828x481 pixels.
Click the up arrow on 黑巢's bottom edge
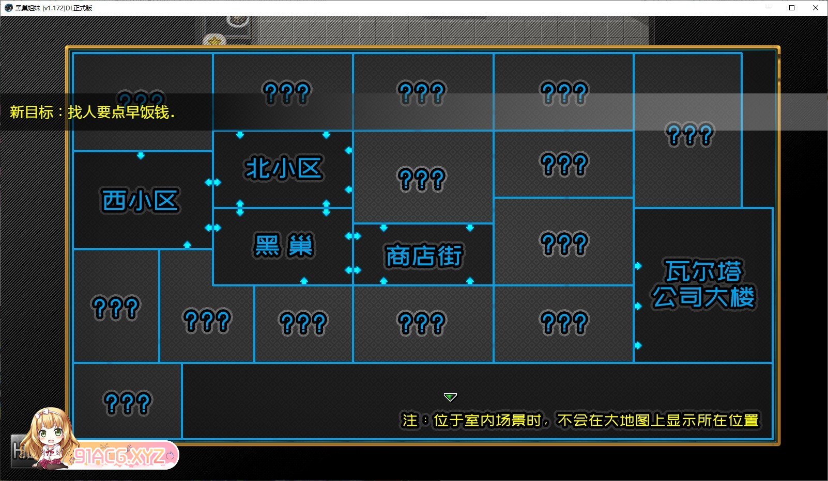coord(304,281)
